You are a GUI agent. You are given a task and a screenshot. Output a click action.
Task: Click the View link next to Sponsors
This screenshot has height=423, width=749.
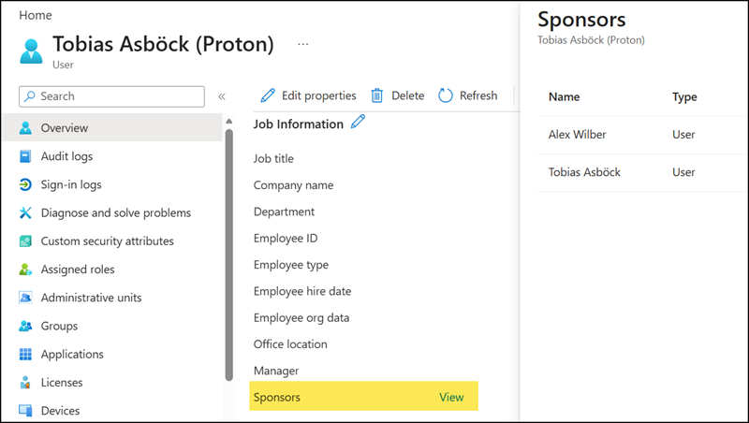point(451,397)
